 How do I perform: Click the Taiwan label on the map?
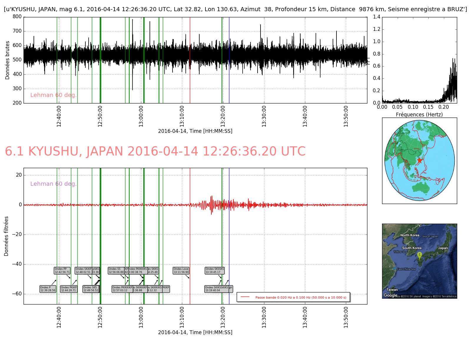tap(392, 290)
